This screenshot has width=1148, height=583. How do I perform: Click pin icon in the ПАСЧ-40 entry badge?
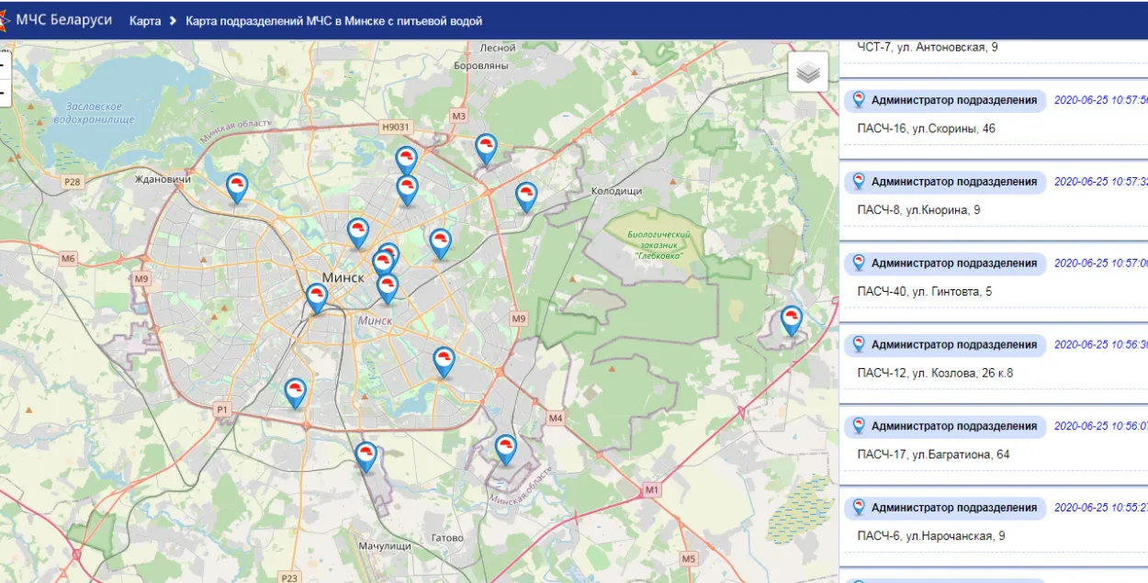[x=859, y=263]
